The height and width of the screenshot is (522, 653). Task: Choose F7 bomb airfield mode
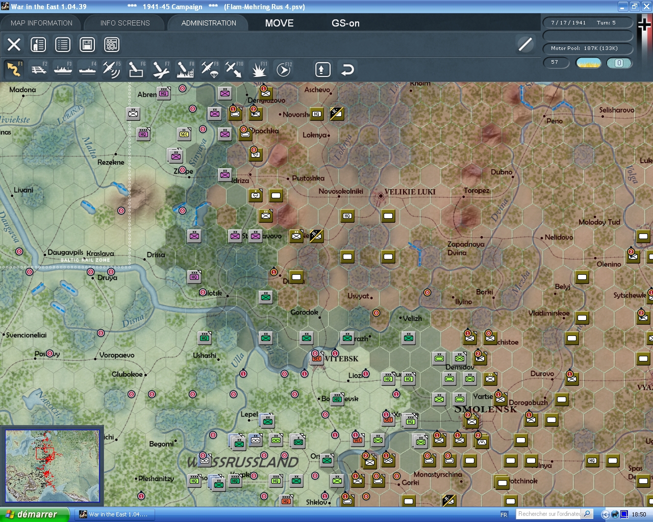[x=161, y=69]
